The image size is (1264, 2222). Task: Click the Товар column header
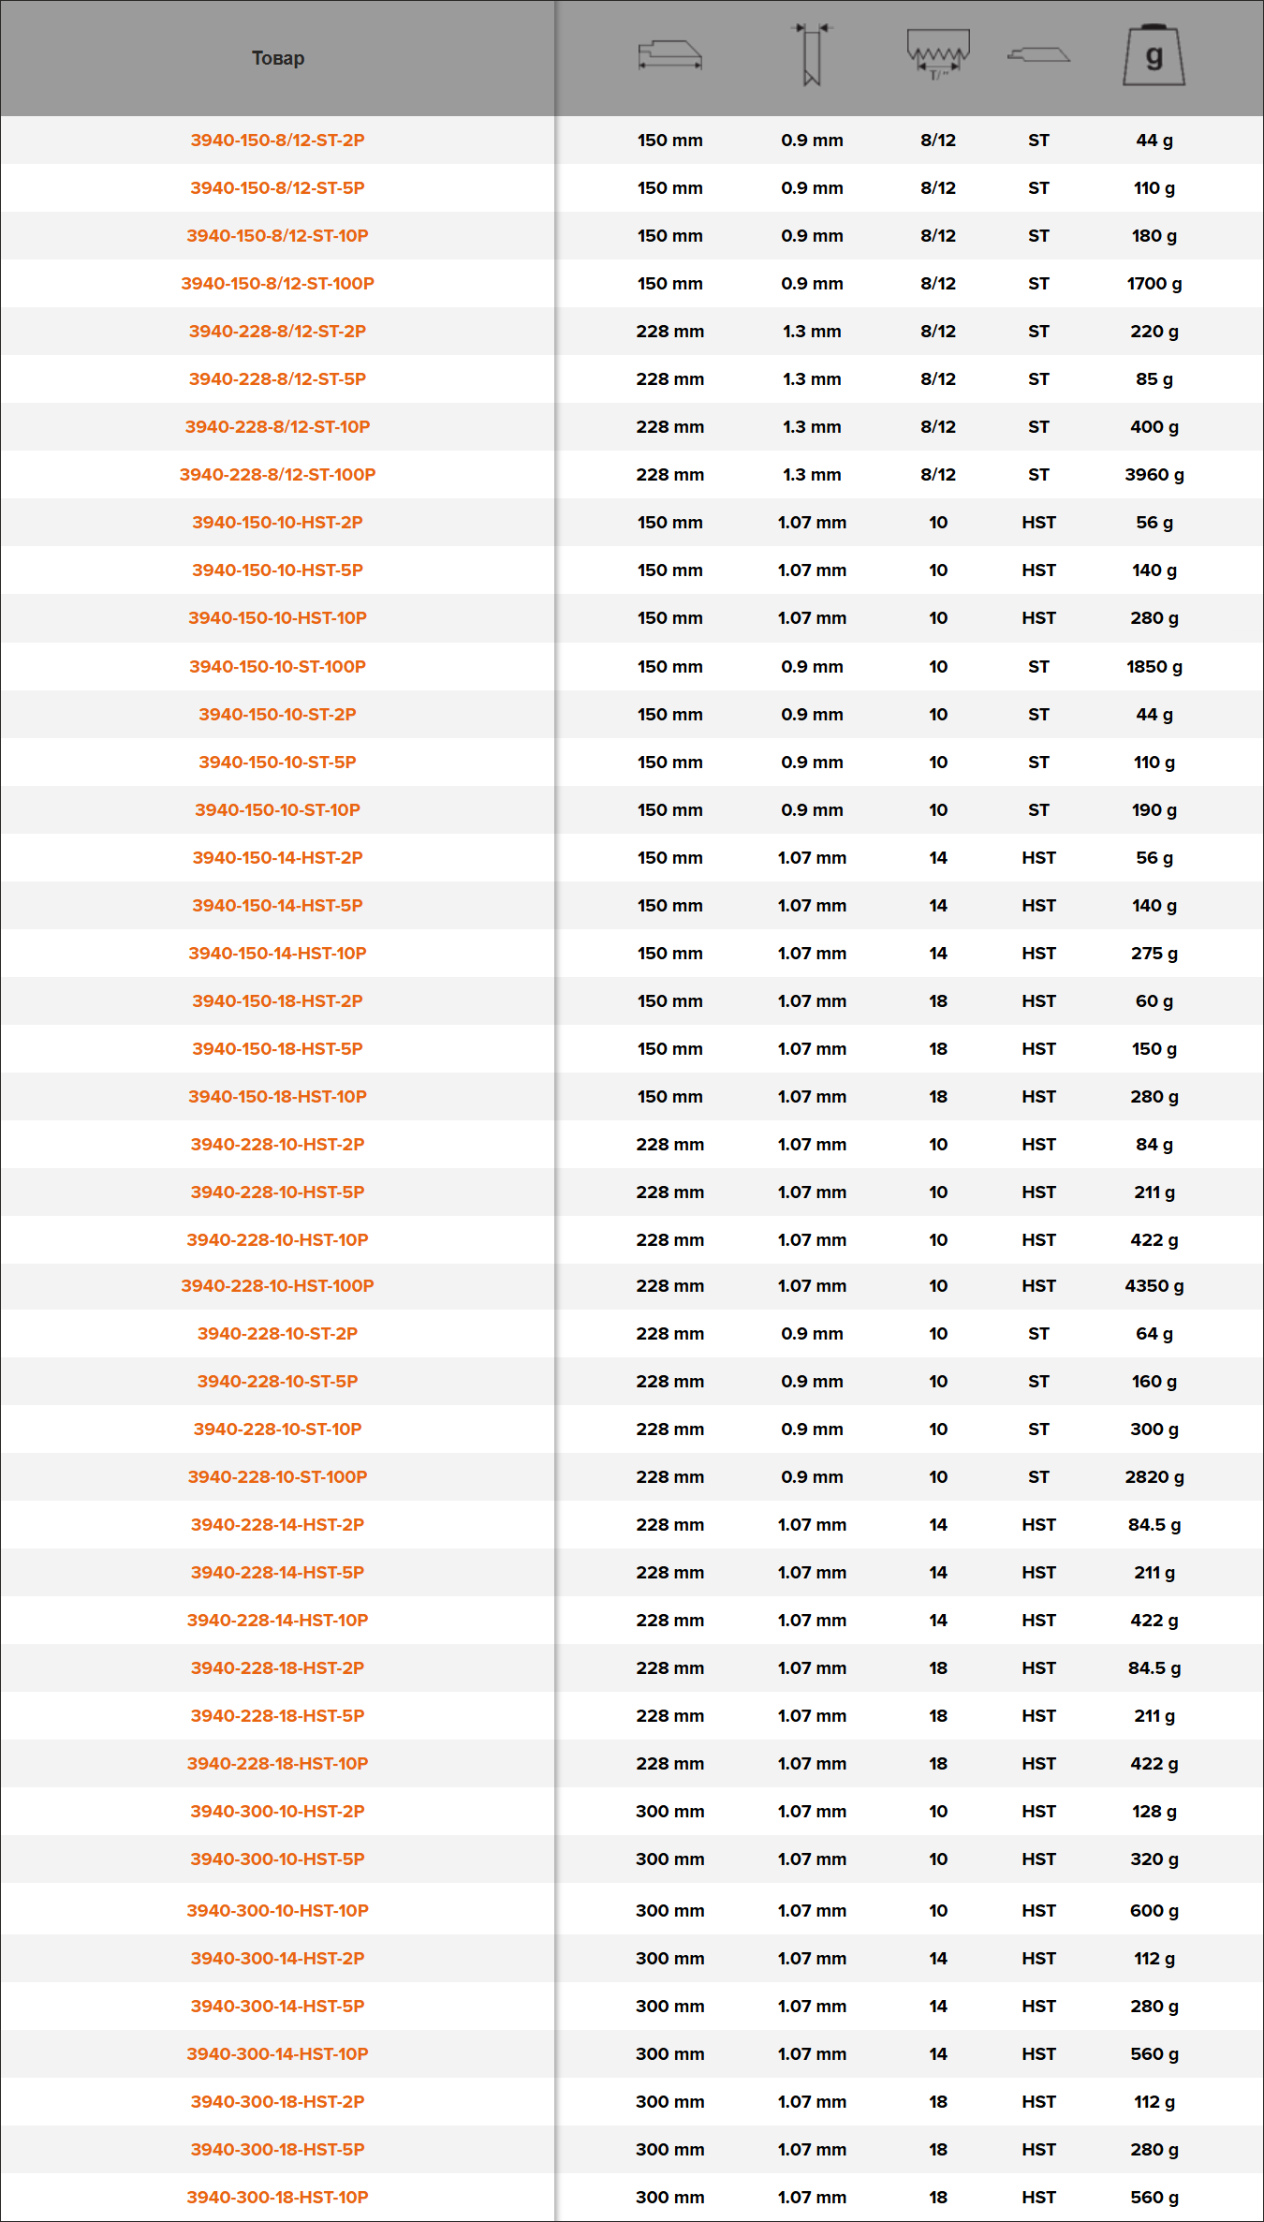(278, 58)
